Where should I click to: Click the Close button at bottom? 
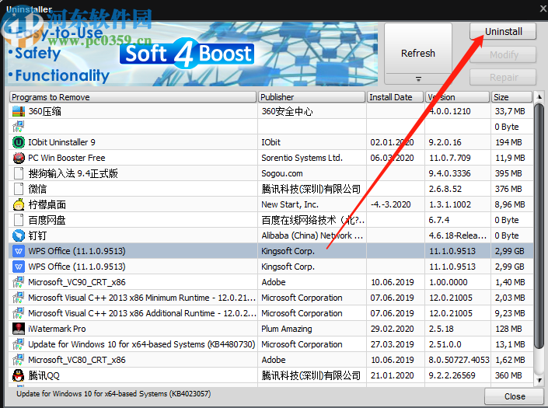click(x=515, y=396)
